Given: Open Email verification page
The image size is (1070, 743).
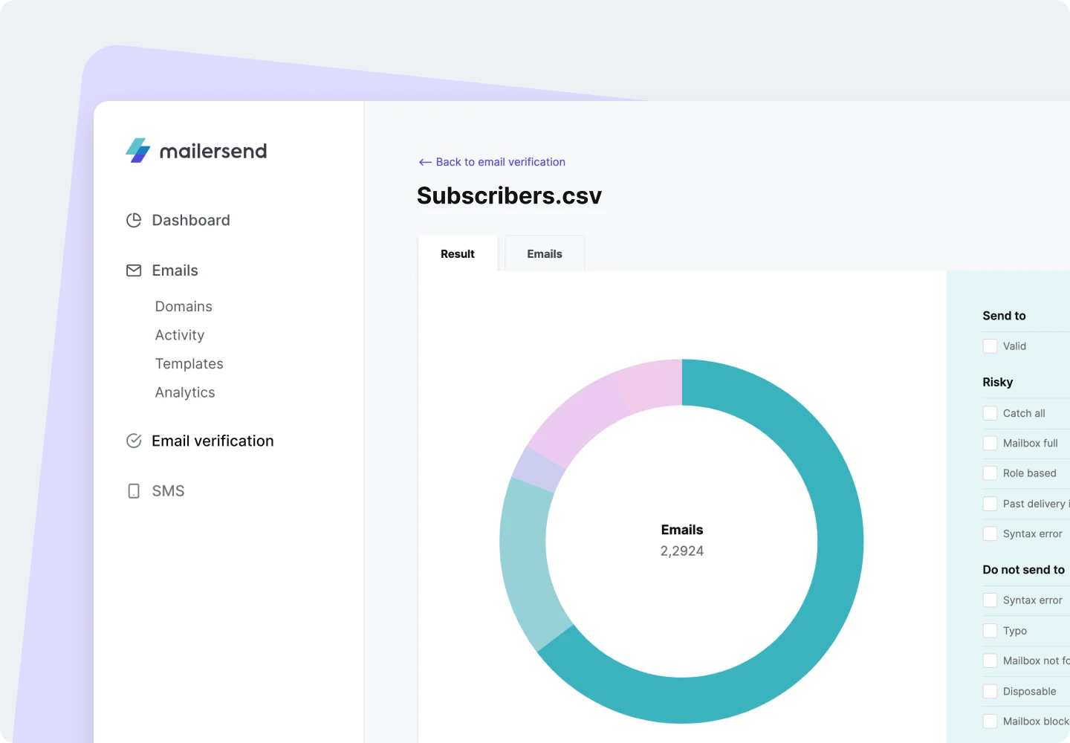Looking at the screenshot, I should tap(213, 441).
